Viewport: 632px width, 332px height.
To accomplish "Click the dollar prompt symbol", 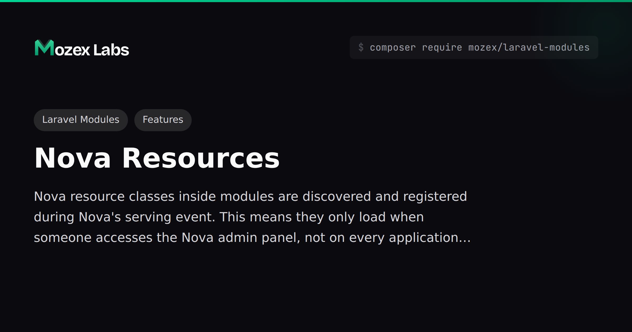I will 361,47.
